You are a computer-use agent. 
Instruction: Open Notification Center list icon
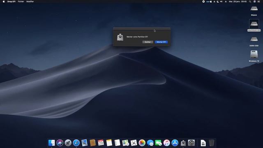[x=258, y=2]
